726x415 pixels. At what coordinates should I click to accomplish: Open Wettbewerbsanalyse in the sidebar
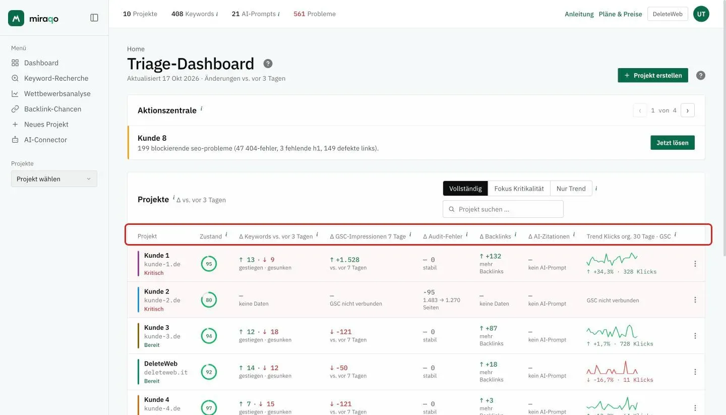click(x=51, y=94)
